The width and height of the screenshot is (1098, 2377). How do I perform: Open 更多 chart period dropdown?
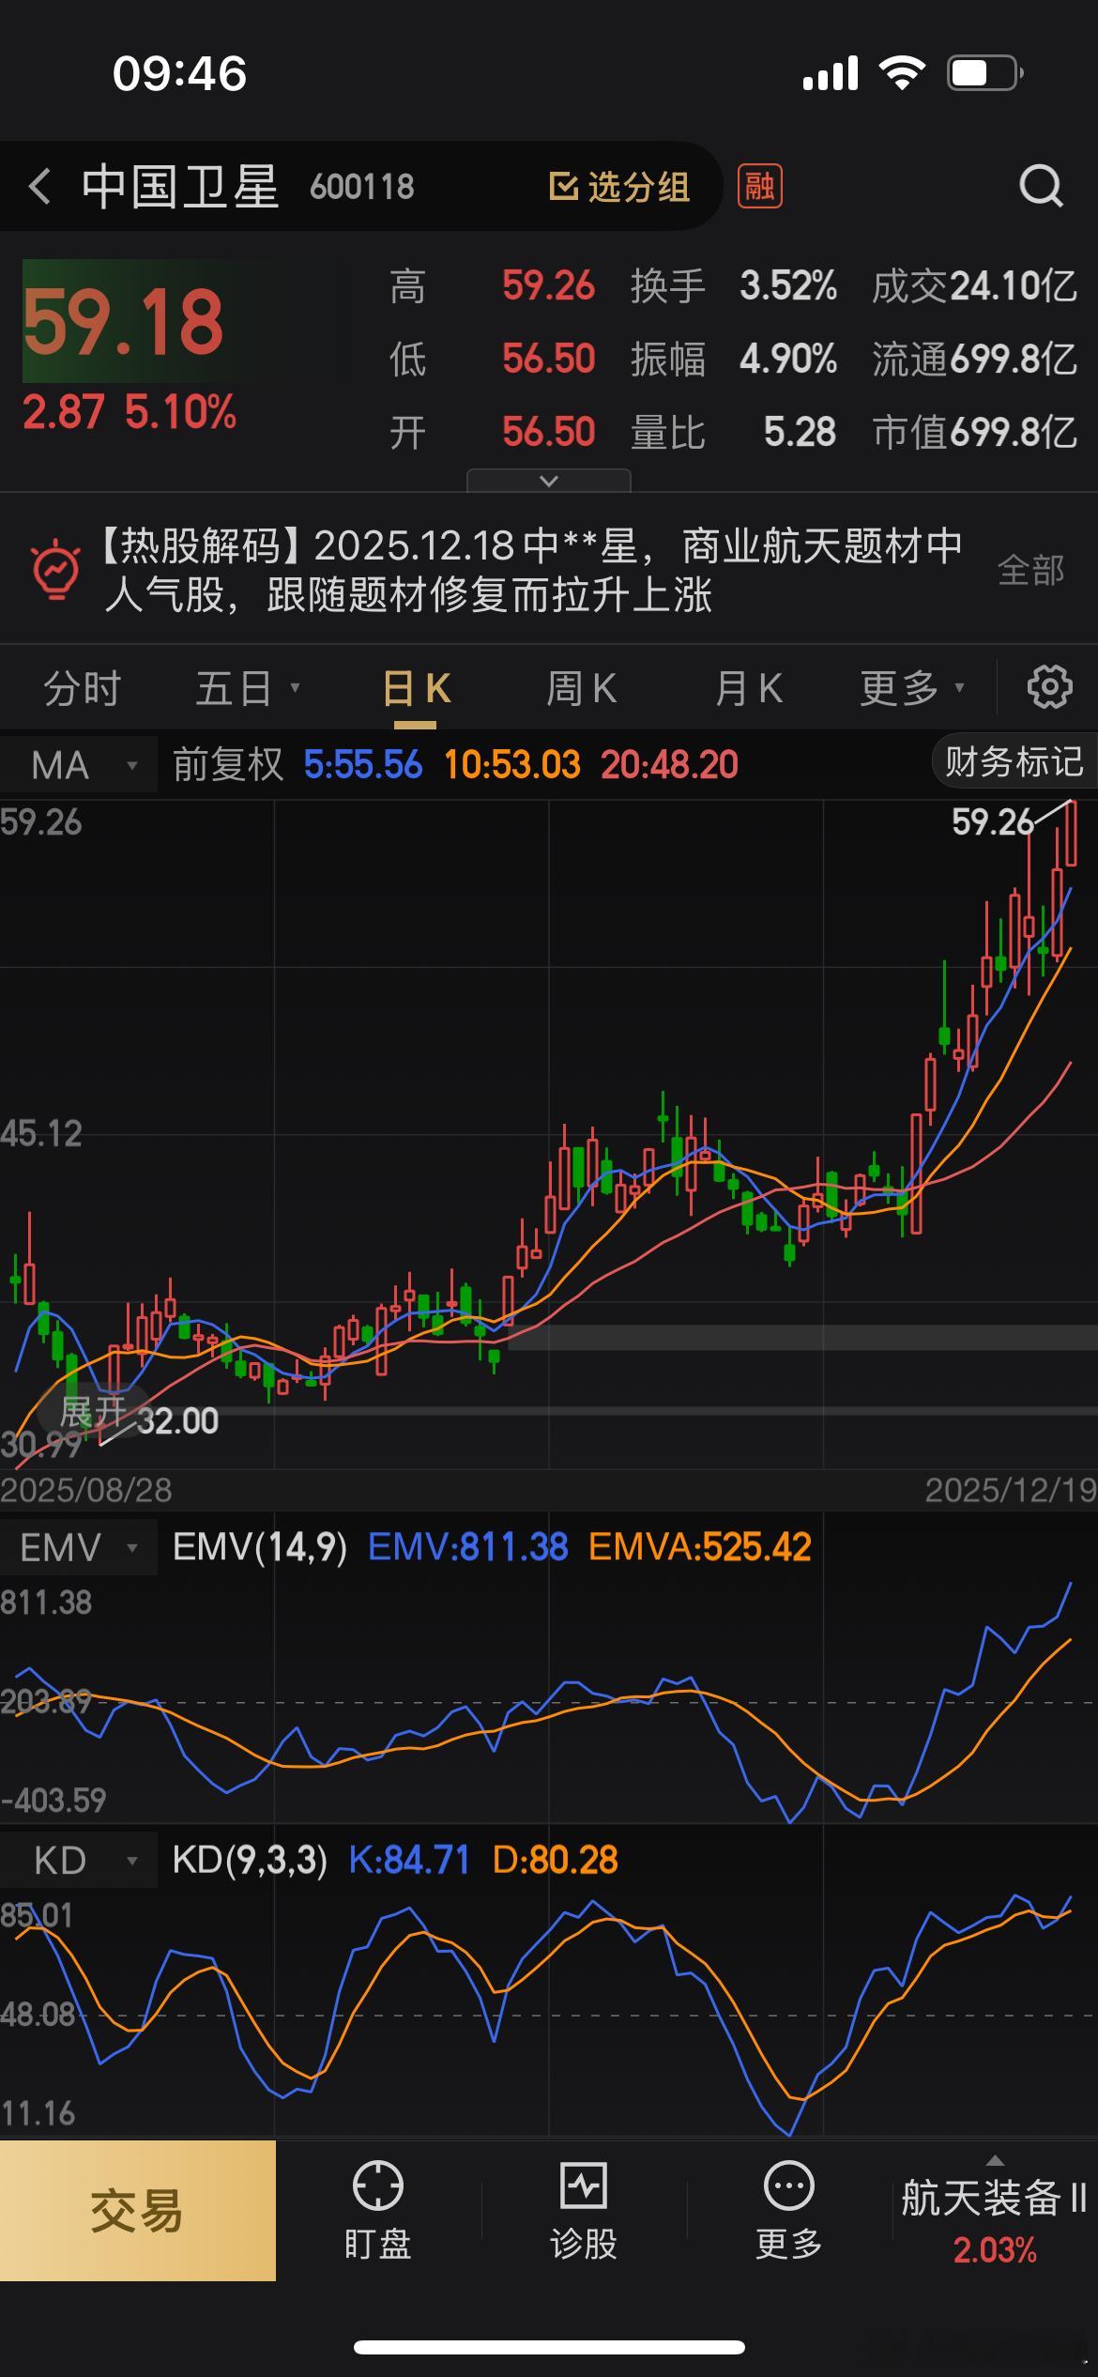click(x=912, y=689)
